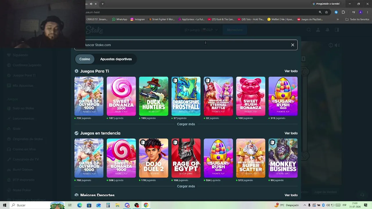The height and width of the screenshot is (209, 372).
Task: Open the media controls icon in Chrome toolbar
Action: (x=353, y=12)
